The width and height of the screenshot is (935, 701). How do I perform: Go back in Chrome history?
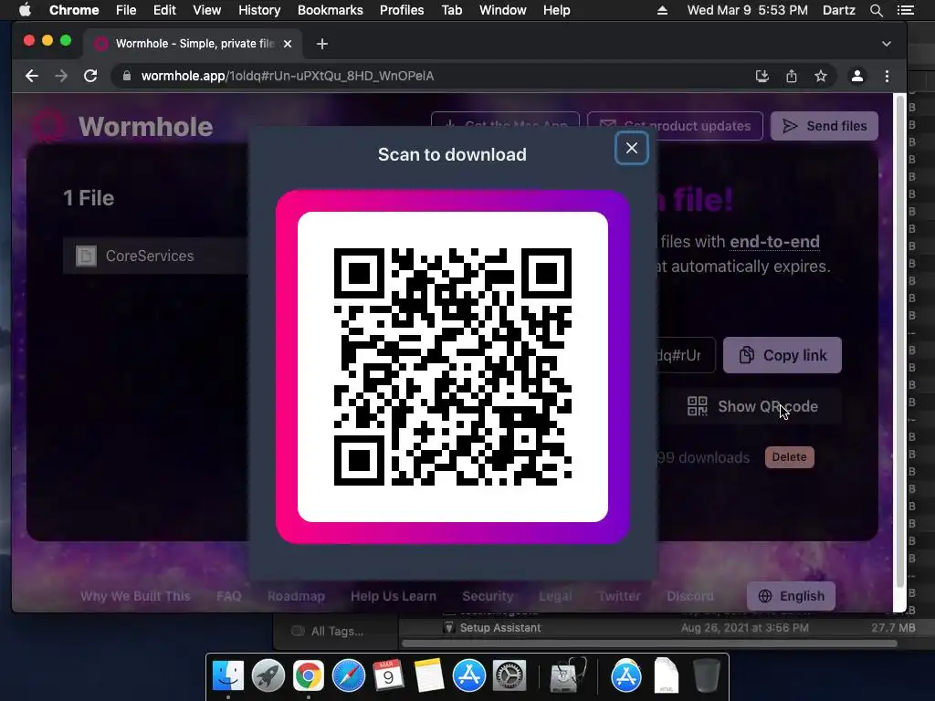pyautogui.click(x=32, y=76)
